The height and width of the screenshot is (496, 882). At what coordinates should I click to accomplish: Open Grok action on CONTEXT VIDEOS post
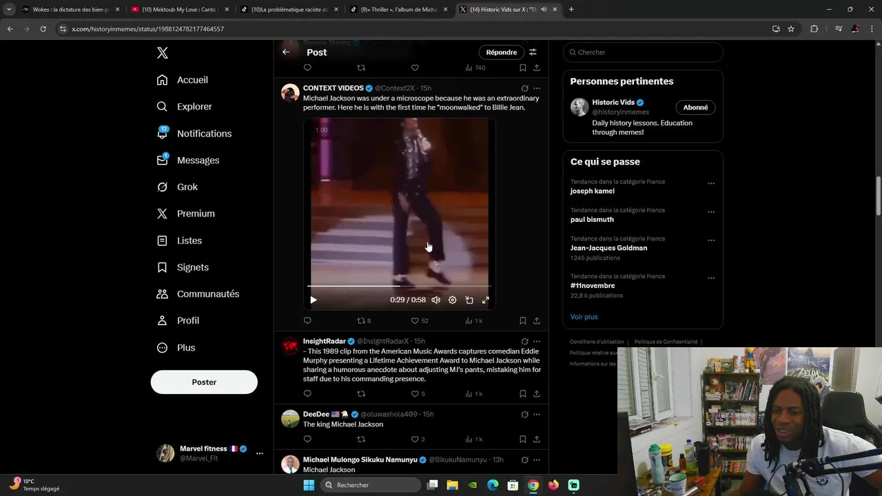tap(524, 88)
